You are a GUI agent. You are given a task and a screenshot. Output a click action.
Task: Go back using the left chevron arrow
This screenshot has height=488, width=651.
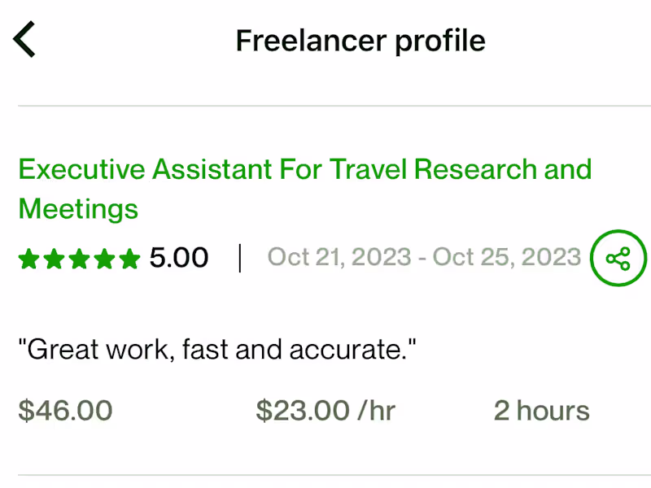24,40
